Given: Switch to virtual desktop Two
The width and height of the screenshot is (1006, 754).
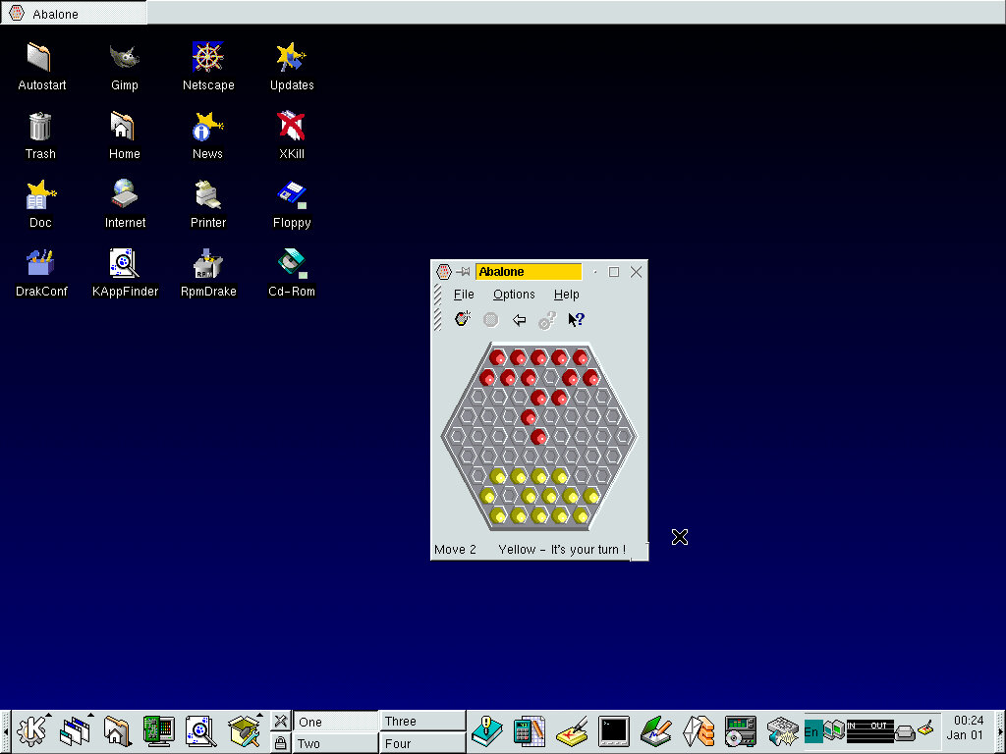Looking at the screenshot, I should [334, 743].
